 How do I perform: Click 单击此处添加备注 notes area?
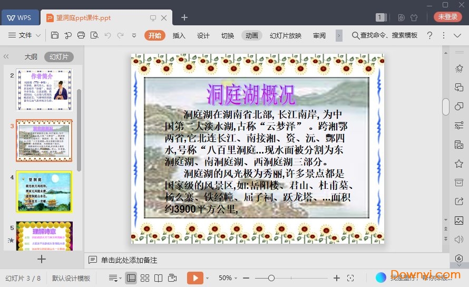coord(129,260)
